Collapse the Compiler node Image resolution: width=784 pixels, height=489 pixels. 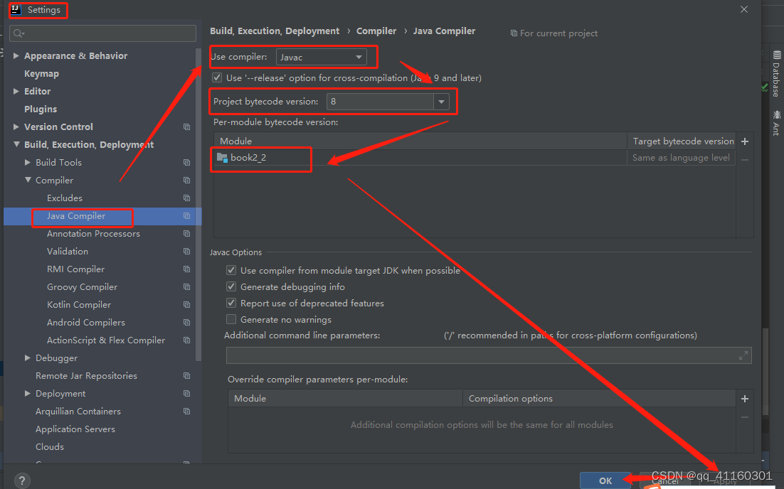click(28, 180)
